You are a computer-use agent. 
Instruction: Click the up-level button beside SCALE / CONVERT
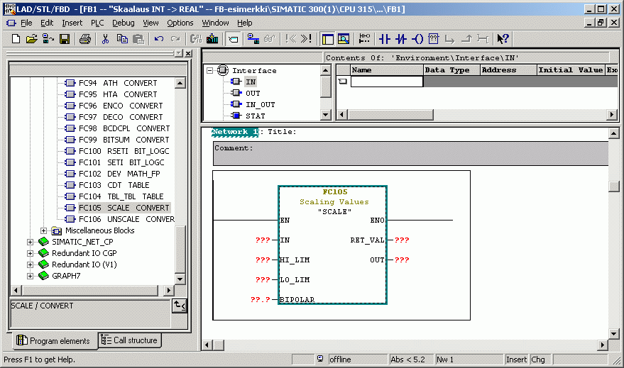tap(180, 306)
